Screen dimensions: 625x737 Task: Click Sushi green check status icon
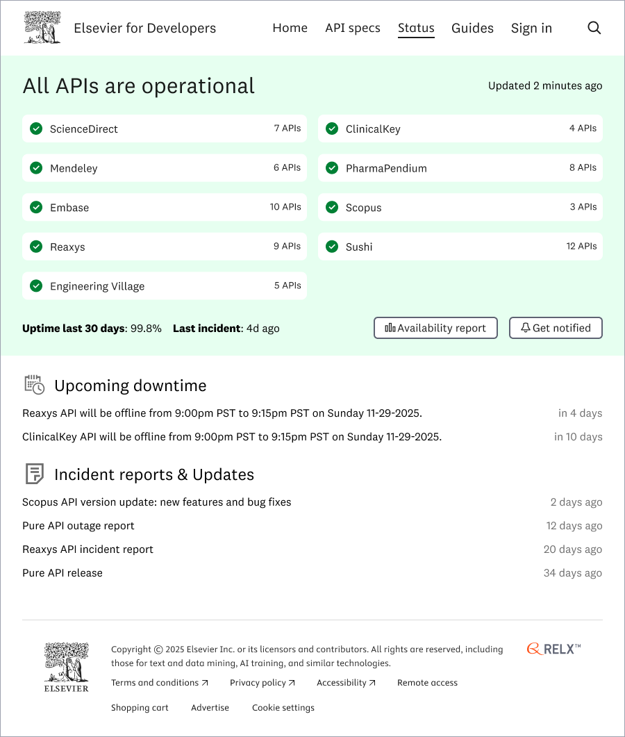[332, 247]
